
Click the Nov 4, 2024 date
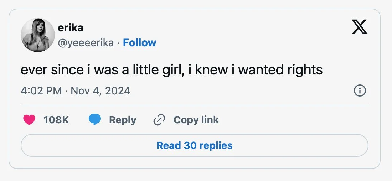tap(100, 90)
